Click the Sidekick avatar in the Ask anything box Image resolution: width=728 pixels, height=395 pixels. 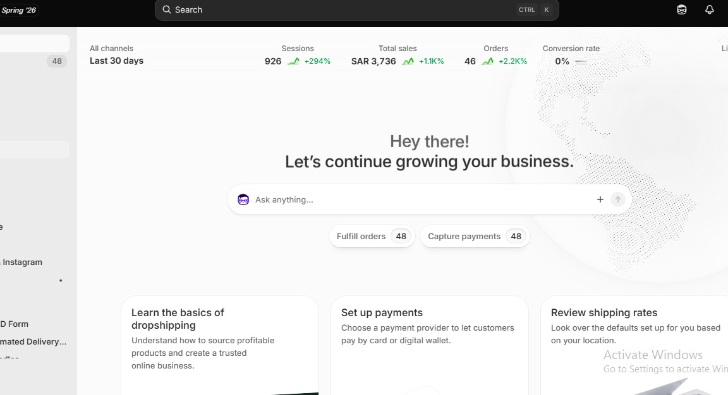pos(243,199)
